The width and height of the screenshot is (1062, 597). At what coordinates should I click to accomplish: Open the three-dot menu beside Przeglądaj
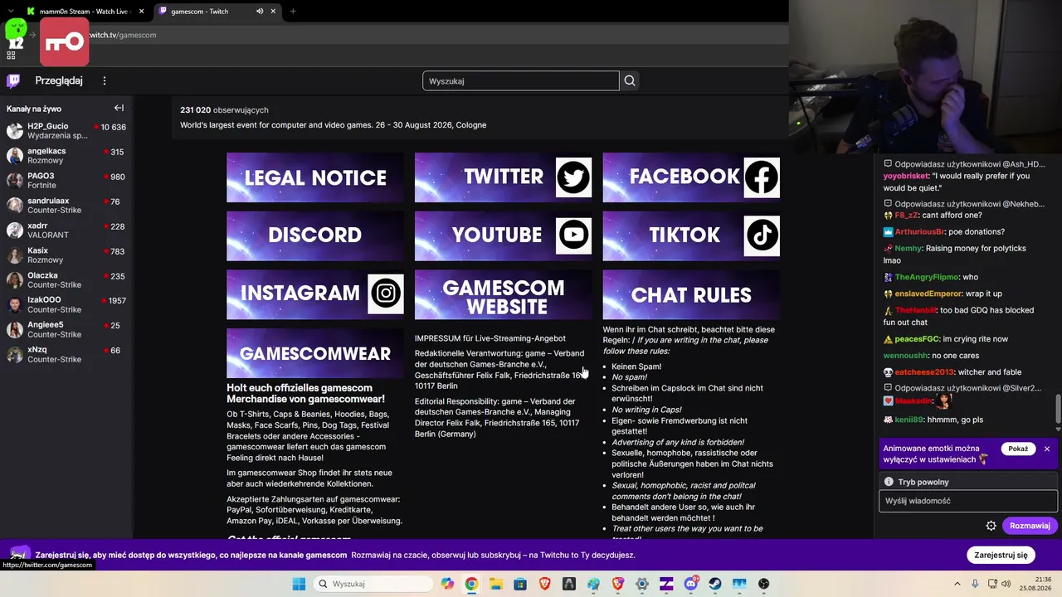105,80
